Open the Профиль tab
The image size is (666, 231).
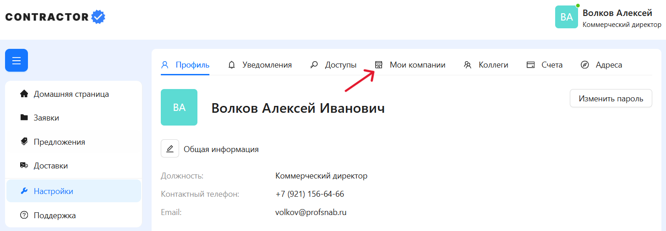click(185, 65)
